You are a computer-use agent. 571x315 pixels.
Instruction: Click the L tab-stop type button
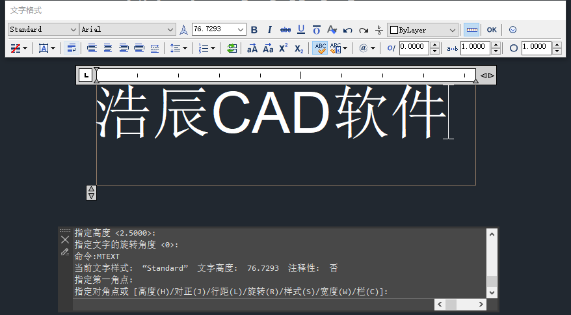click(86, 75)
